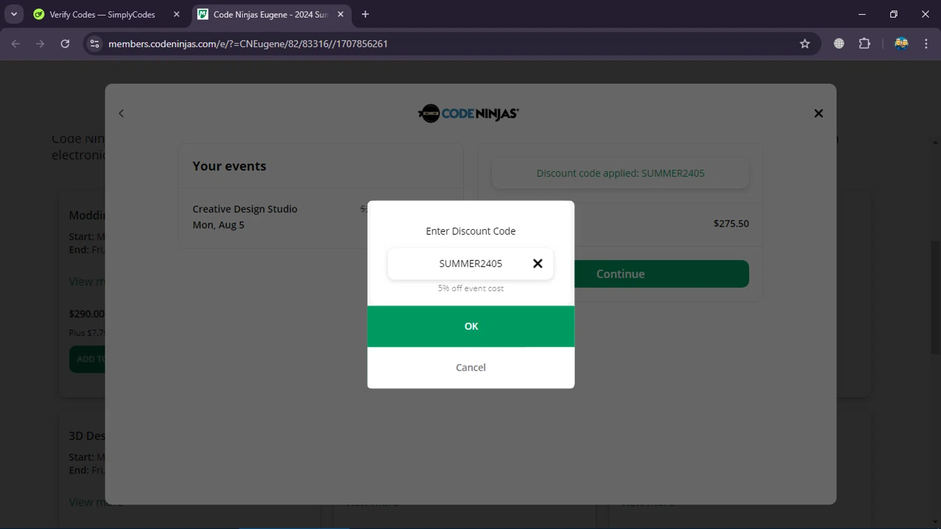Image resolution: width=941 pixels, height=529 pixels.
Task: Click the green OK button in the dialog
Action: 470,326
